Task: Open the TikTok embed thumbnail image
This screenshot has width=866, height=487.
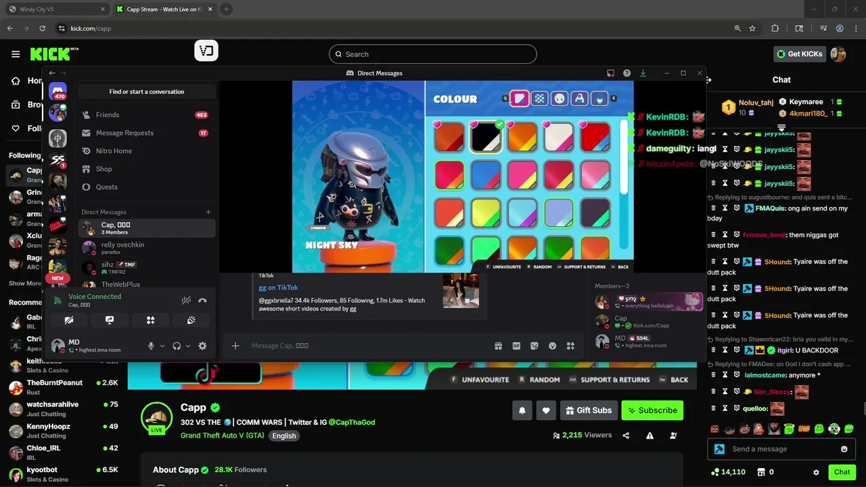Action: pos(461,290)
